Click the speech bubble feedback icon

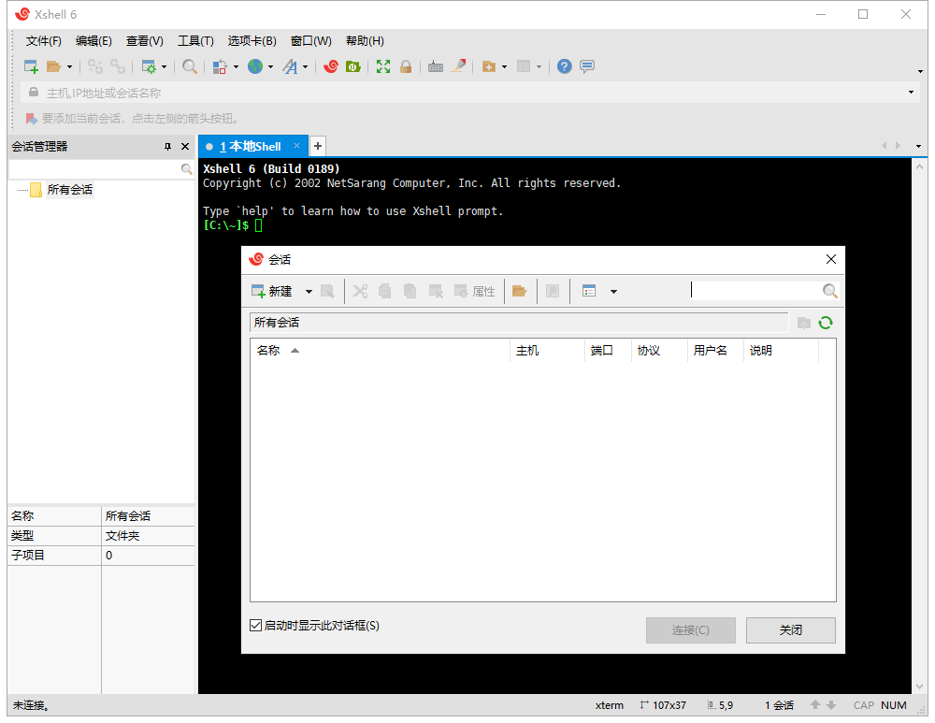coord(587,66)
